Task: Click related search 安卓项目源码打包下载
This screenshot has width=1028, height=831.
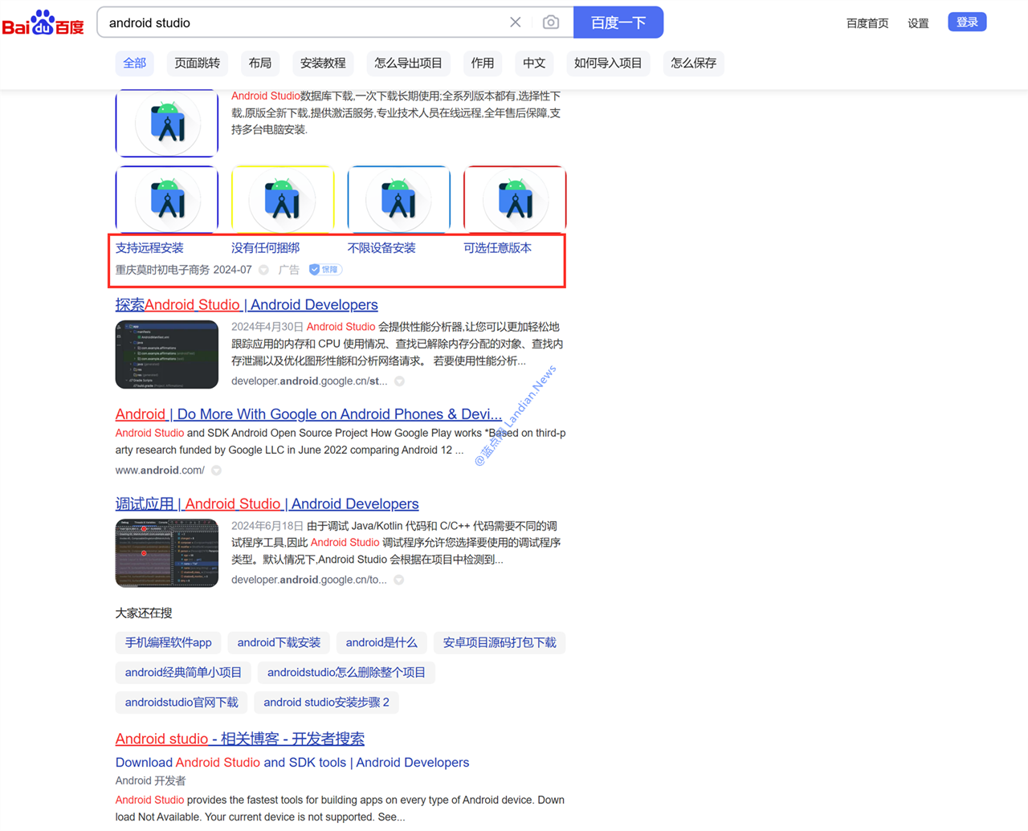Action: pyautogui.click(x=500, y=642)
